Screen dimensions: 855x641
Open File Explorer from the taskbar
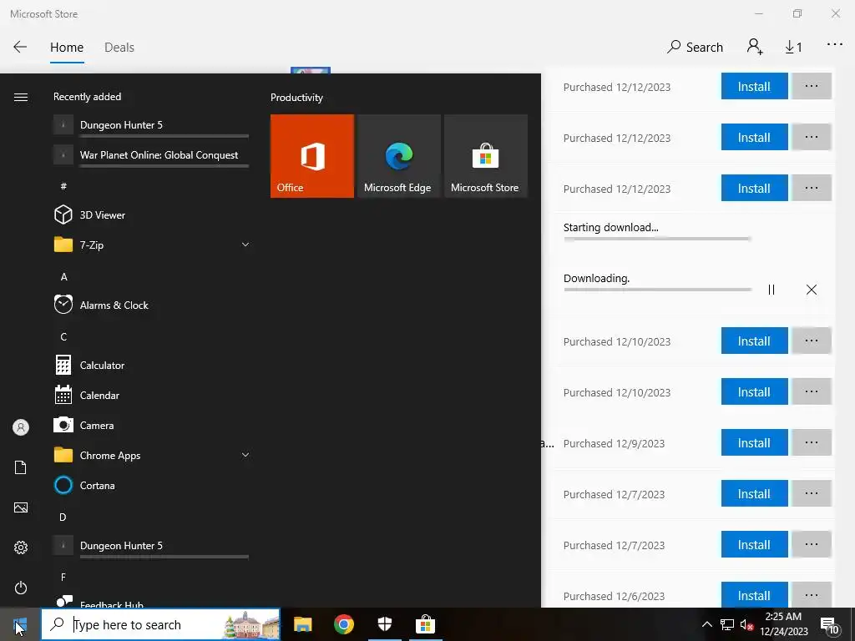click(302, 624)
